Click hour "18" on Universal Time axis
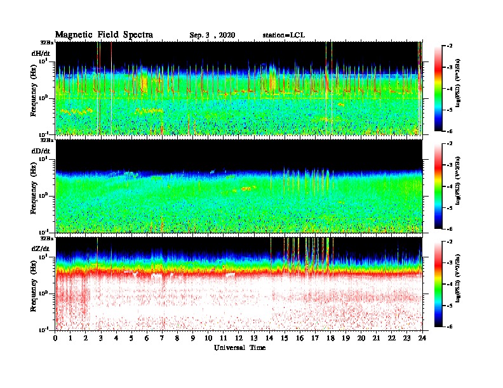This screenshot has height=388, width=503. click(x=330, y=338)
